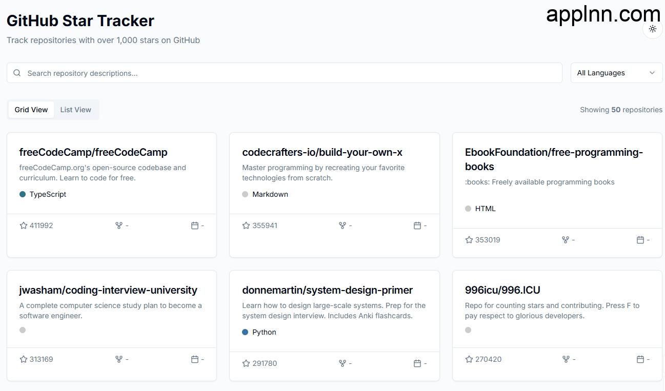Toggle the light/dark theme sun icon
665x391 pixels.
[x=652, y=29]
